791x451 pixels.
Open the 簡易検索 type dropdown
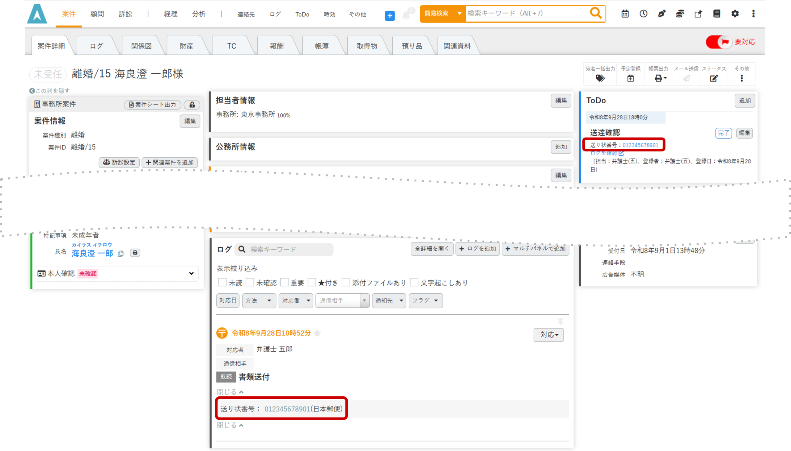coord(443,13)
